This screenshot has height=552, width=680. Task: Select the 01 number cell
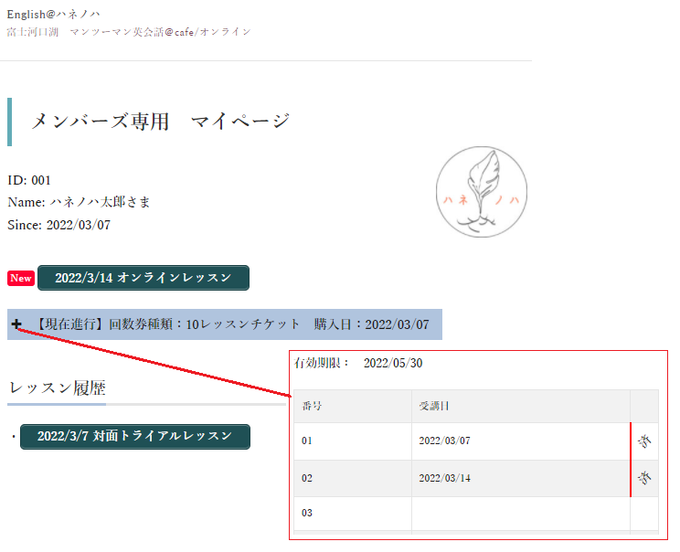coord(308,441)
